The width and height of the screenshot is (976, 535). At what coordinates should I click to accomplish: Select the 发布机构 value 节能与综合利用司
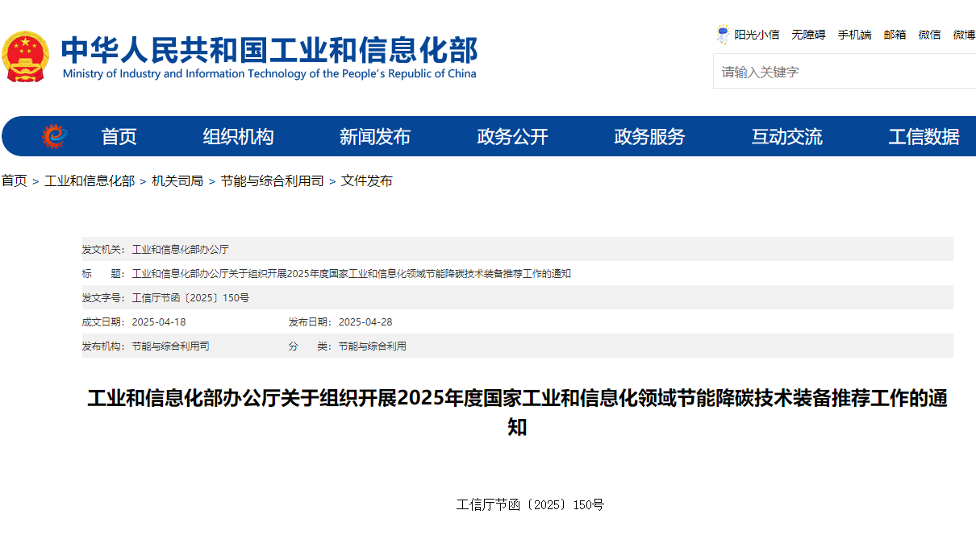pyautogui.click(x=170, y=346)
